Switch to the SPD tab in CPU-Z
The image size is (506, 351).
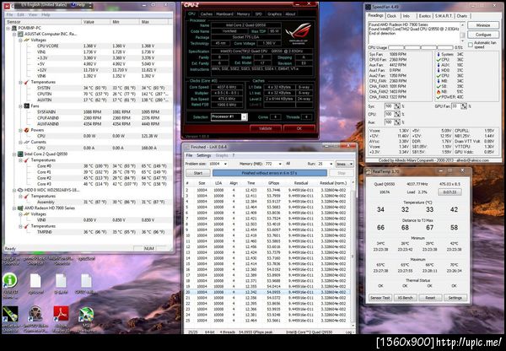pyautogui.click(x=259, y=14)
